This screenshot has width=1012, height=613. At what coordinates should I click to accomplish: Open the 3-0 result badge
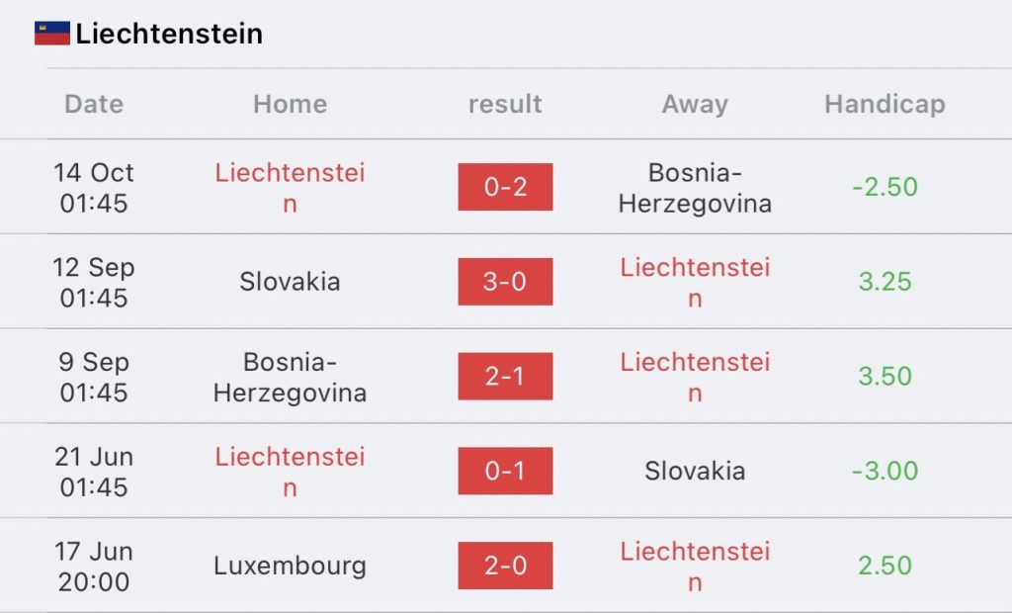tap(505, 282)
